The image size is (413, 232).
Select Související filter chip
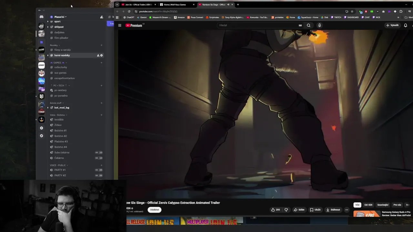pyautogui.click(x=383, y=205)
